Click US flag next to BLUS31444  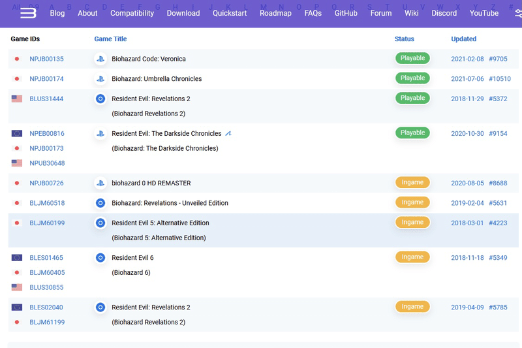click(x=17, y=99)
